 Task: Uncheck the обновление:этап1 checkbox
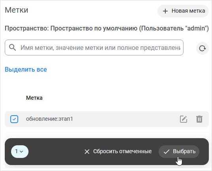14,119
